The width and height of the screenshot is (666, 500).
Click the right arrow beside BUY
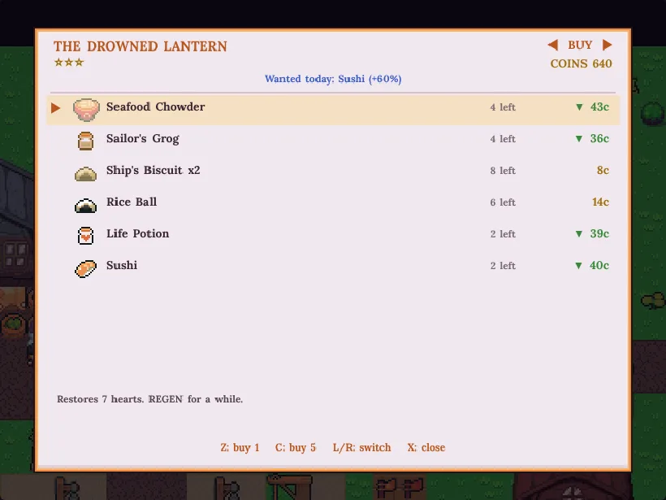607,45
